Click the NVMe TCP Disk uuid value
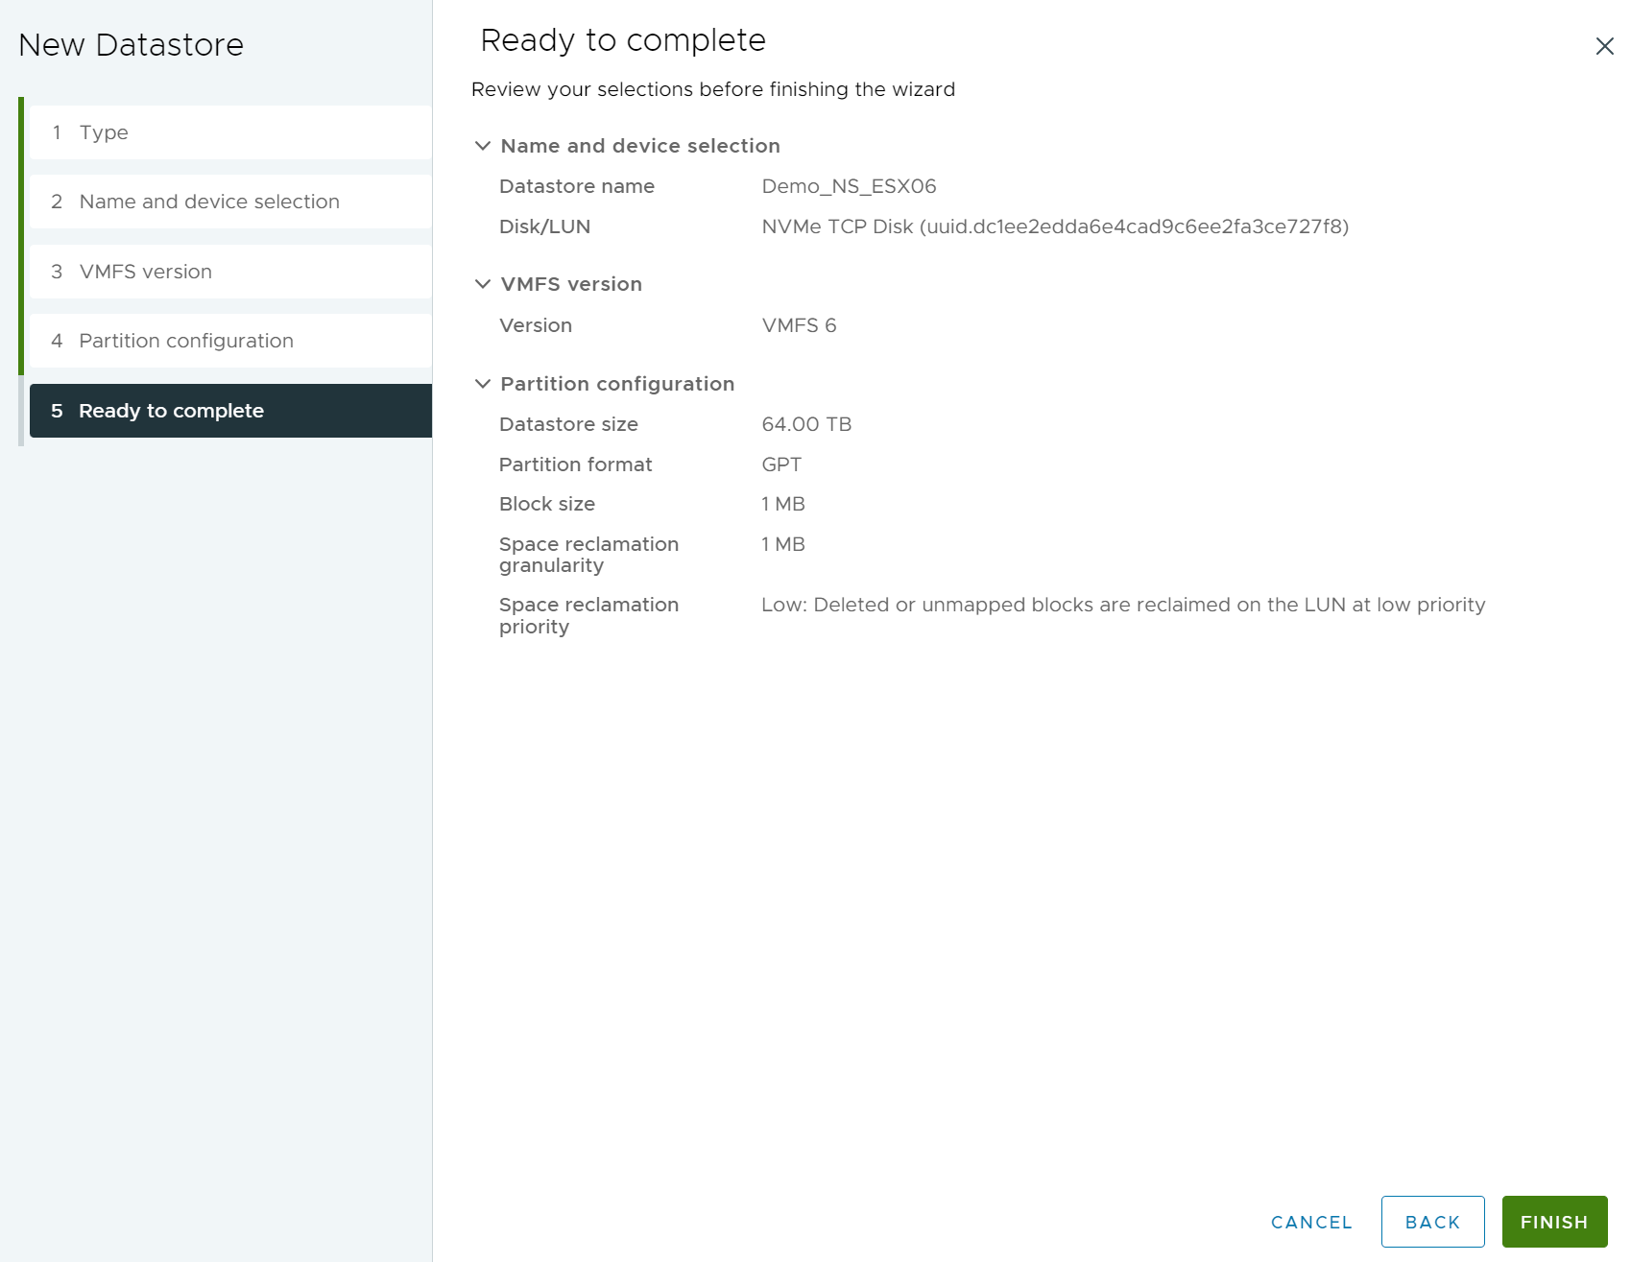This screenshot has height=1262, width=1631. pos(1054,226)
